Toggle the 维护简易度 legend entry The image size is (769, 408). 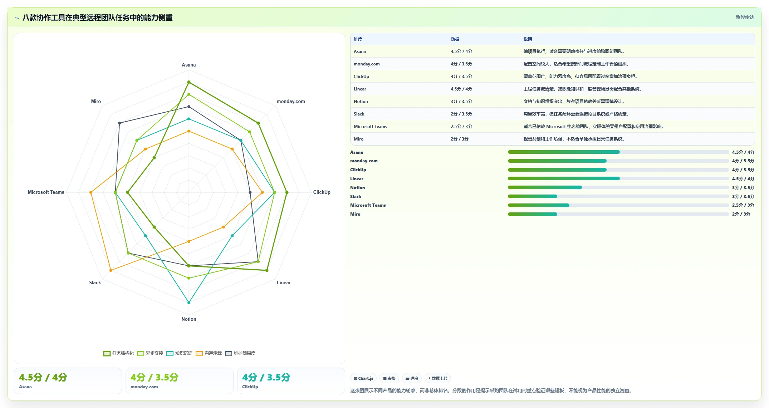tap(240, 353)
